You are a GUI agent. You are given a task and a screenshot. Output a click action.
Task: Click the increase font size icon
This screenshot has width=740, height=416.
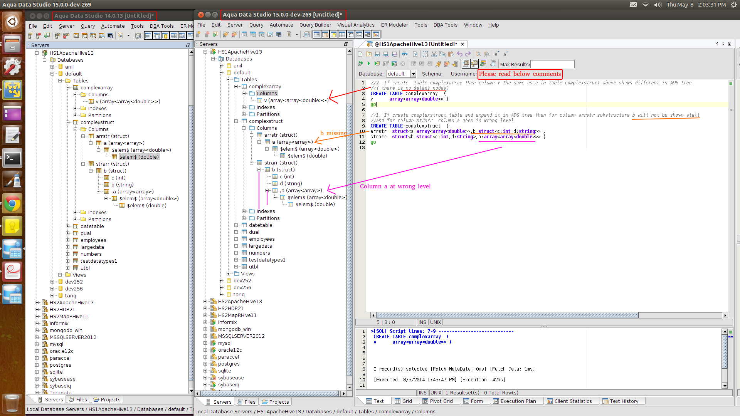pos(506,54)
